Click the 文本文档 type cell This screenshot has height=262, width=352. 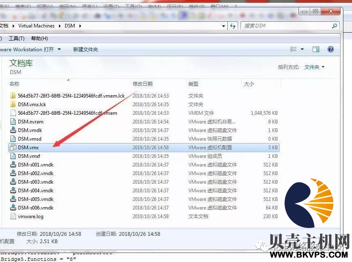tap(198, 216)
